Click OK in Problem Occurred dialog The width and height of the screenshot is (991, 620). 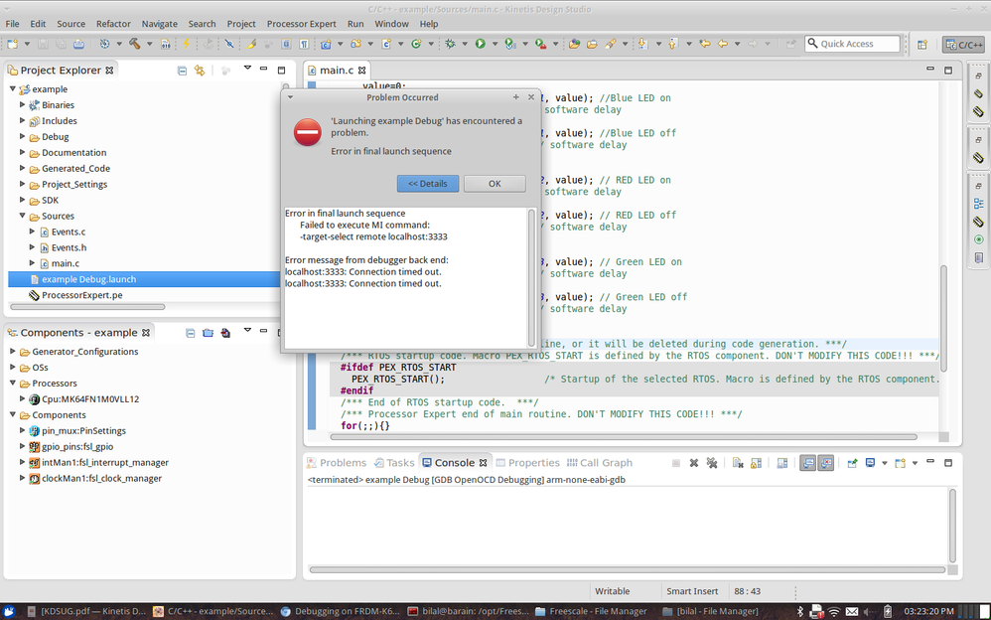click(x=495, y=184)
